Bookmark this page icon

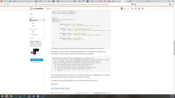[x=36, y=4]
